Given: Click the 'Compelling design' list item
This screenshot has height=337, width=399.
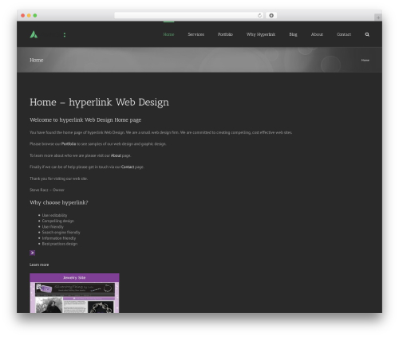Looking at the screenshot, I should point(58,221).
